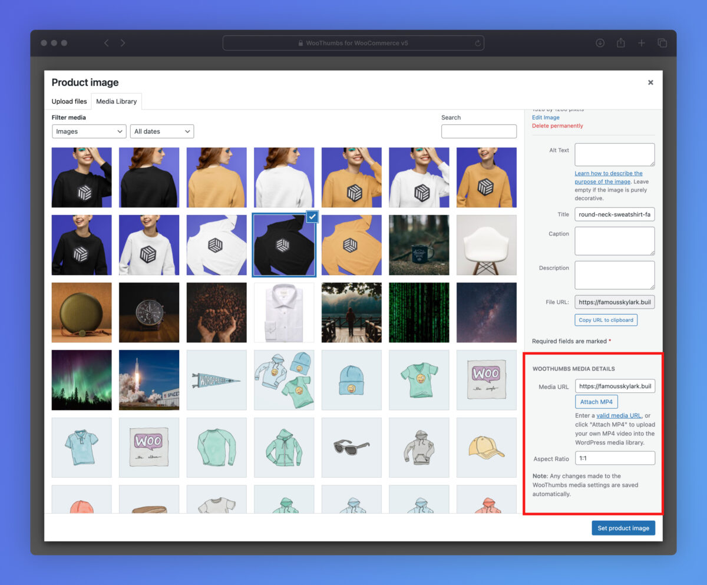Switch to the Upload files tab
Screen dimensions: 707x585
pos(70,101)
